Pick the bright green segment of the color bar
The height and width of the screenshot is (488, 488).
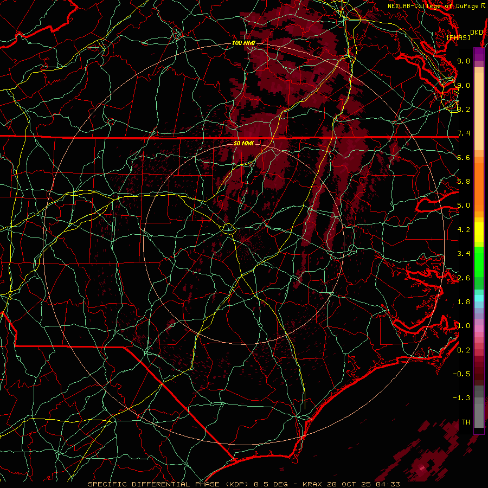point(479,261)
